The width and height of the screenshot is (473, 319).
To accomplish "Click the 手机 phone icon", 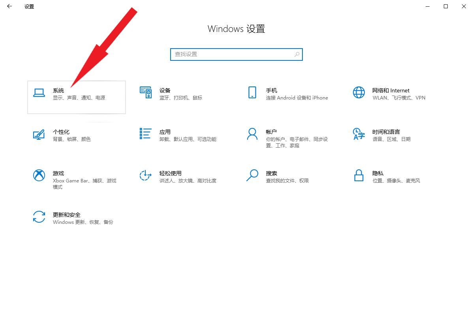I will pyautogui.click(x=252, y=92).
